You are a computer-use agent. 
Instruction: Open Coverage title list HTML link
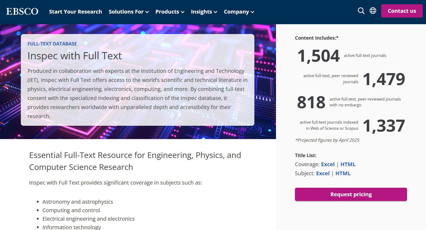348,164
